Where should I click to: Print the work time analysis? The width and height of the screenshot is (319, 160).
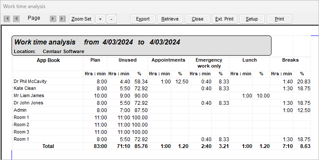click(279, 19)
